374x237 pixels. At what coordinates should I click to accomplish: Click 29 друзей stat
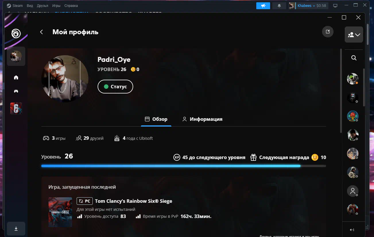[x=90, y=138]
